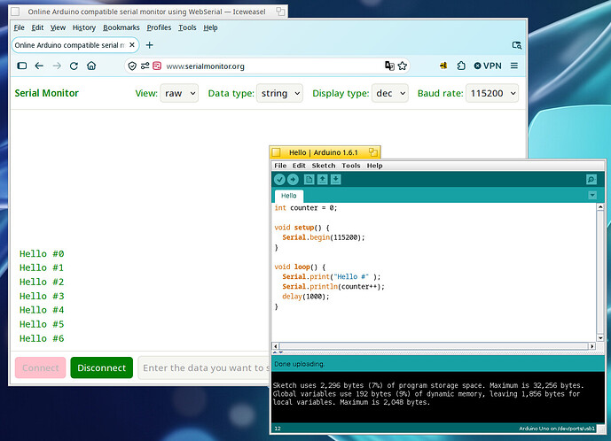
Task: Open Arduino Serial Monitor magnifier icon
Action: (591, 180)
